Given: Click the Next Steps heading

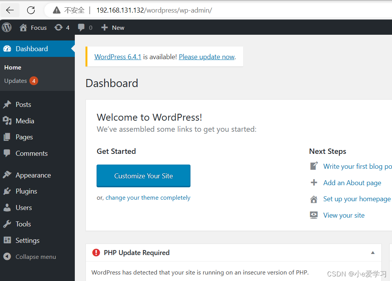Looking at the screenshot, I should [x=328, y=152].
